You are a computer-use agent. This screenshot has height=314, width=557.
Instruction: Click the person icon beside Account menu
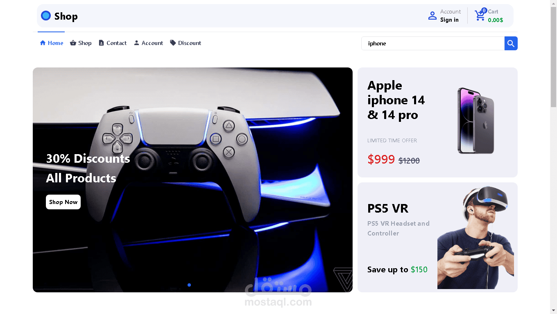(136, 43)
